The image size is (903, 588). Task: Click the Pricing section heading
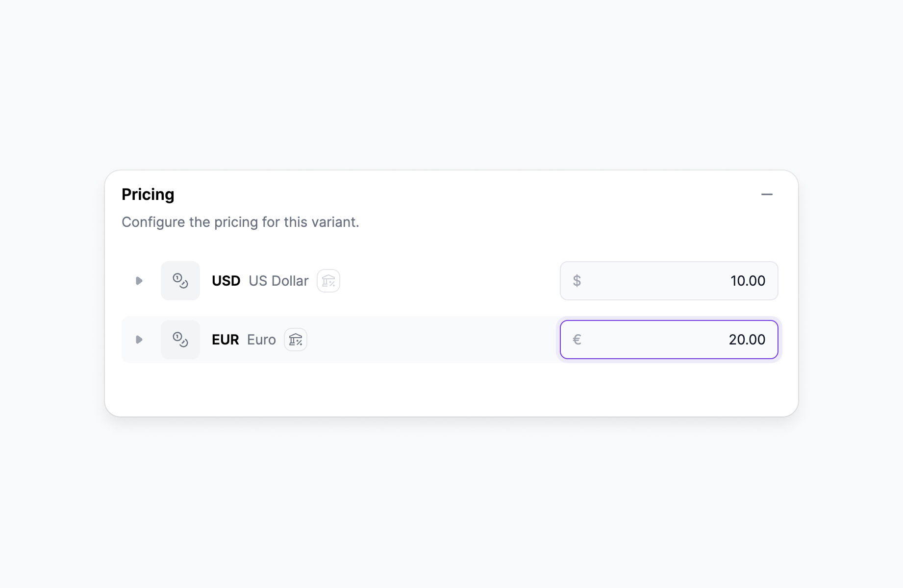148,195
